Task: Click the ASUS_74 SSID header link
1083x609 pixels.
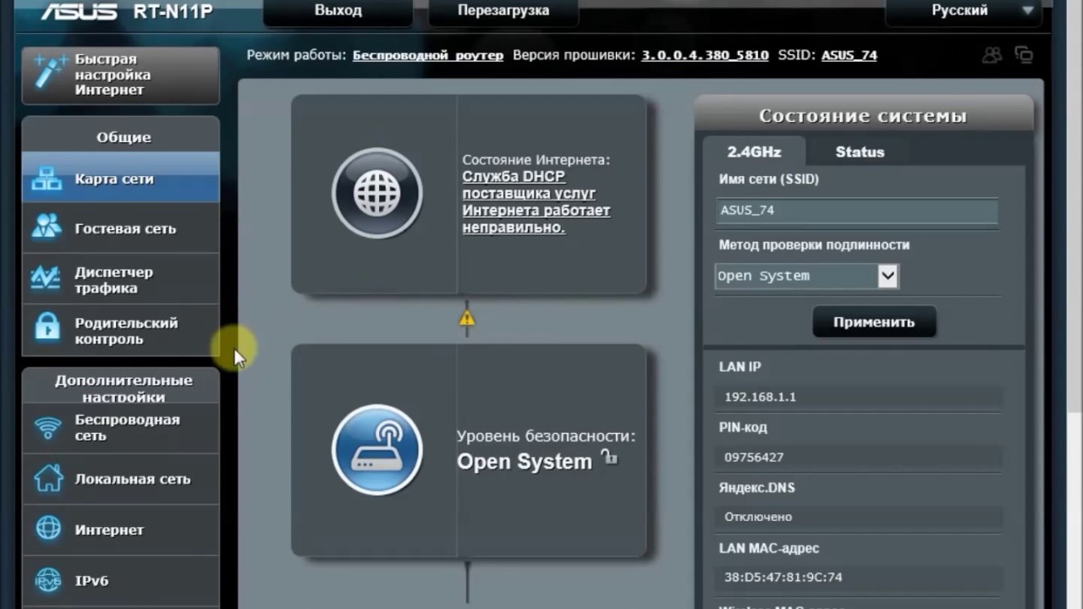Action: [x=849, y=55]
